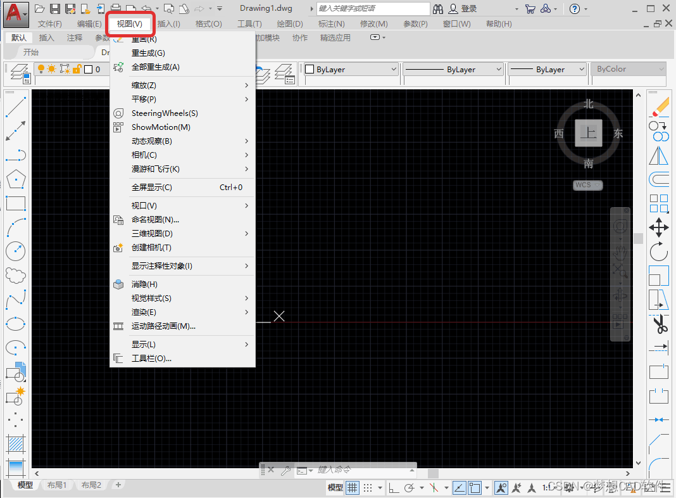Open the 格式(O) menu
676x498 pixels.
[209, 24]
